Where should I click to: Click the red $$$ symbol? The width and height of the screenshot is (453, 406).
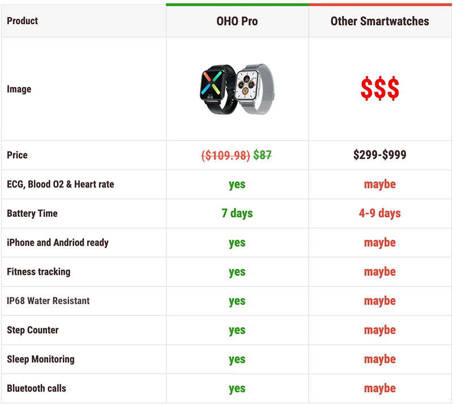380,88
